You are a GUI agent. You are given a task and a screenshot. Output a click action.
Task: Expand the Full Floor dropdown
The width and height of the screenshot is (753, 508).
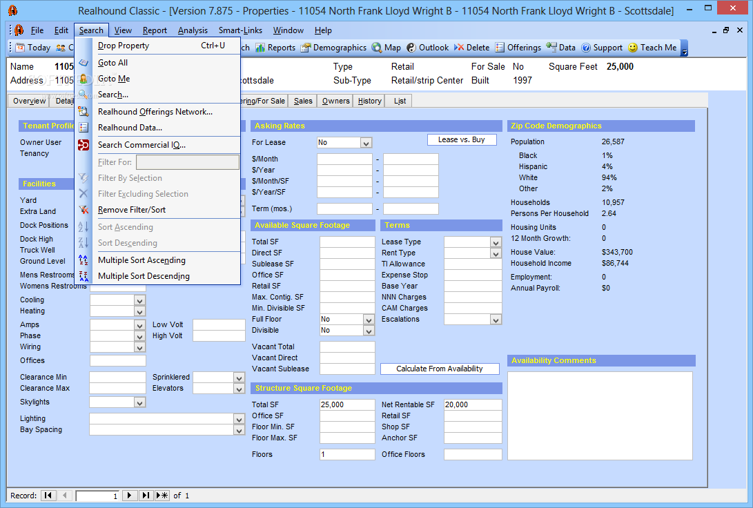369,320
